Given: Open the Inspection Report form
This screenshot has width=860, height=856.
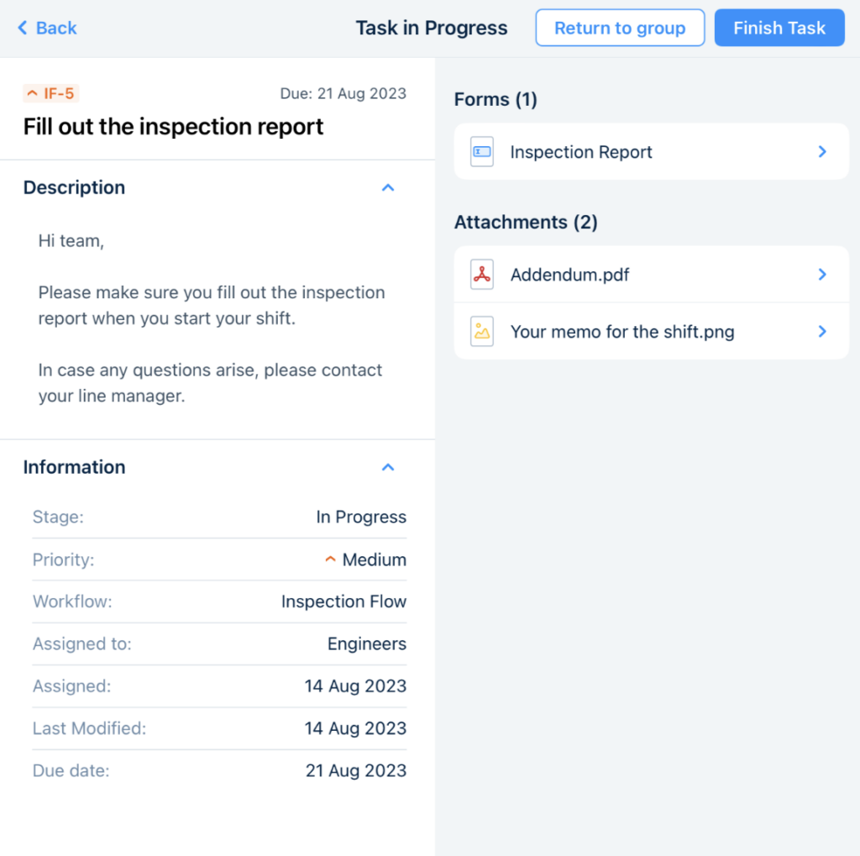Looking at the screenshot, I should tap(581, 152).
